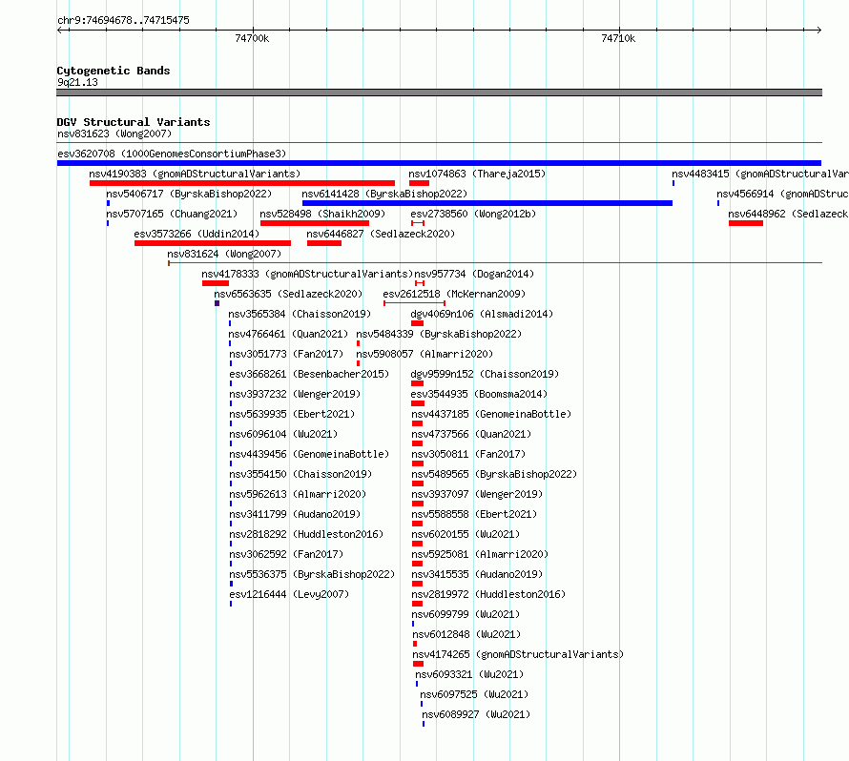The image size is (849, 761).
Task: Open nsv3937097 (Wenger2019) label
Action: pos(477,494)
